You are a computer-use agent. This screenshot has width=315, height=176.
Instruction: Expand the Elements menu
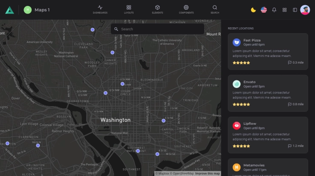(157, 9)
